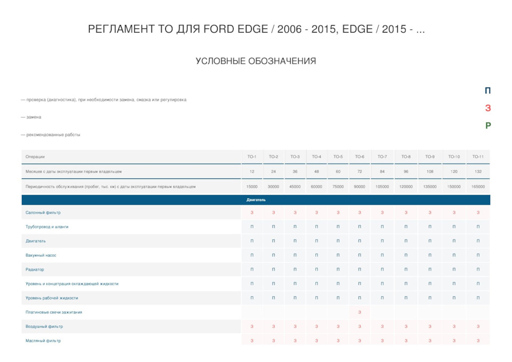This screenshot has width=512, height=362.
Task: Click the 24 months cell
Action: point(273,171)
